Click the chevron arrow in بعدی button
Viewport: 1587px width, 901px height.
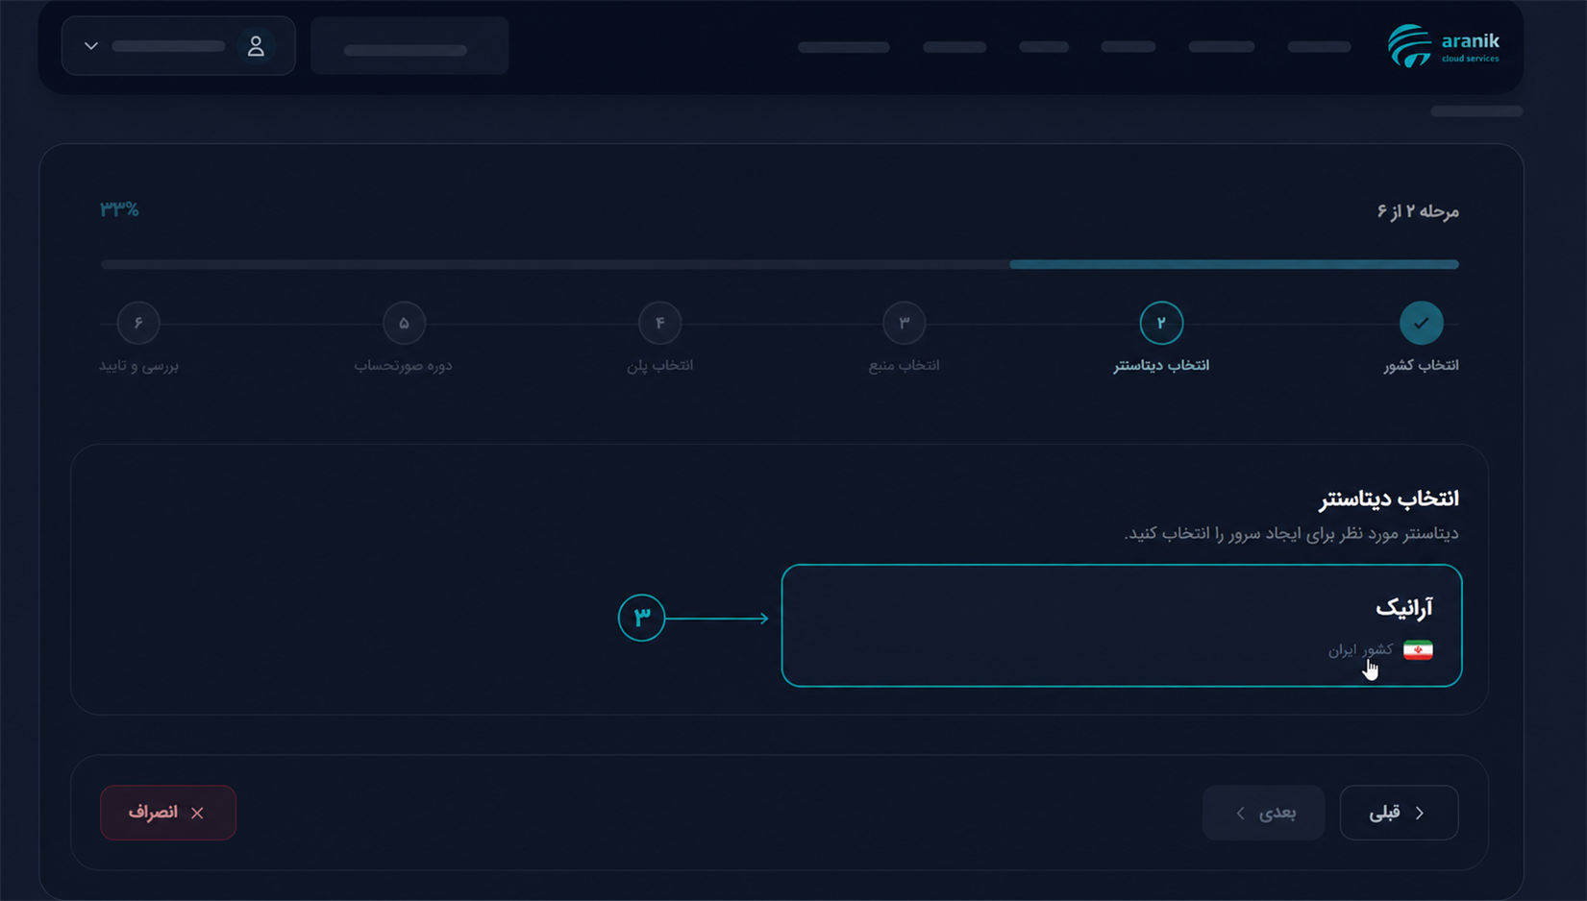point(1240,813)
